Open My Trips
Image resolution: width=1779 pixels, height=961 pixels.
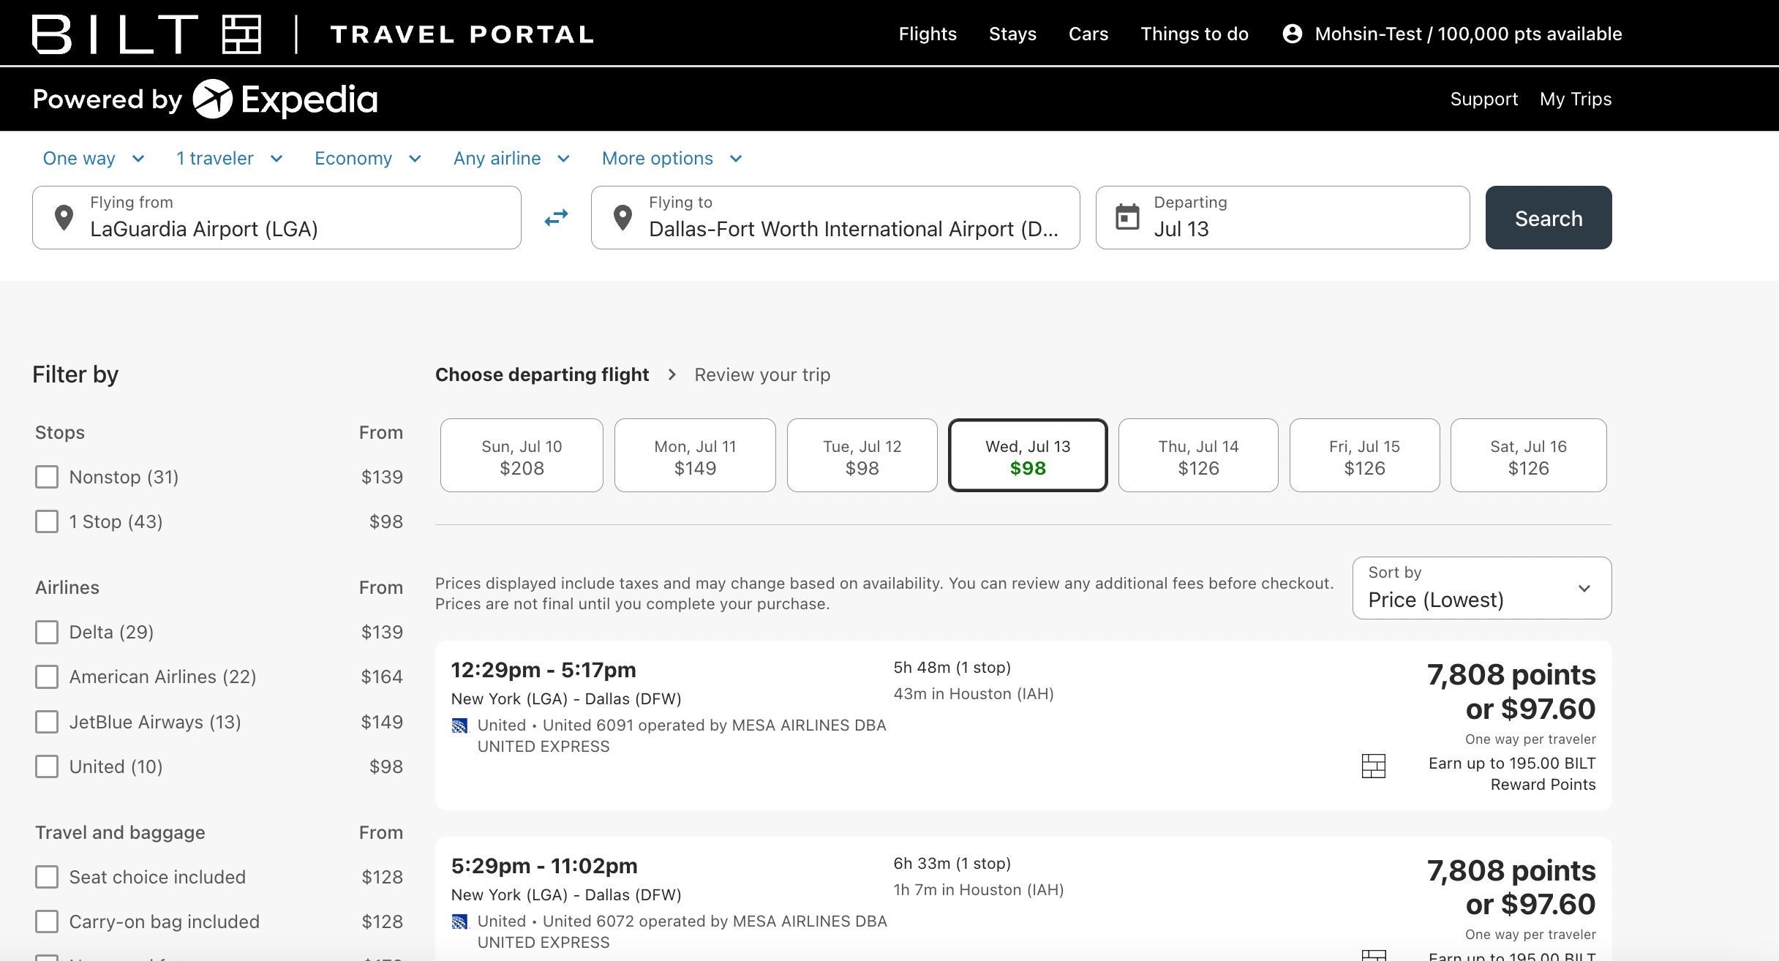tap(1576, 99)
